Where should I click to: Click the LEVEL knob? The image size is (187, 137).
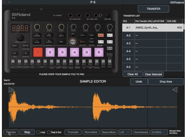tap(110, 27)
